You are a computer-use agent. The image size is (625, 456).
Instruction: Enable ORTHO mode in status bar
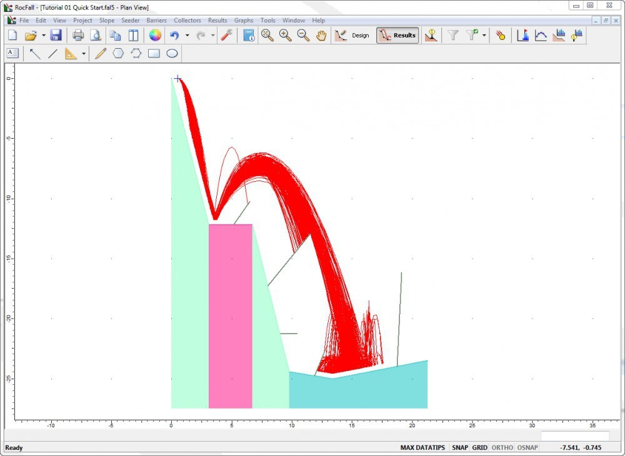click(502, 448)
